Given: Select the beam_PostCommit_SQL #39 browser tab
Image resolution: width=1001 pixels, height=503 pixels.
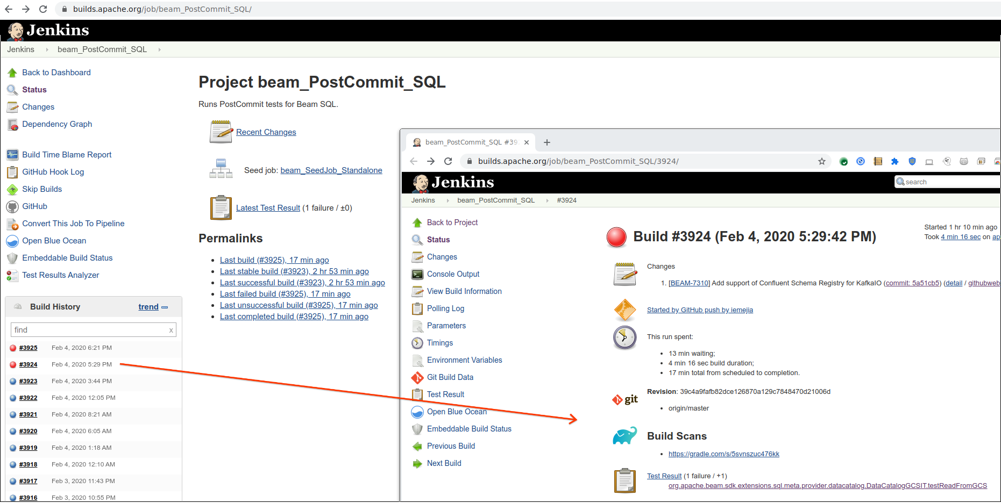Looking at the screenshot, I should (470, 142).
